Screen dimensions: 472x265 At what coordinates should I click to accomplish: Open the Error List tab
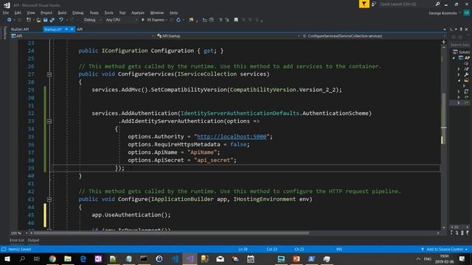point(17,240)
